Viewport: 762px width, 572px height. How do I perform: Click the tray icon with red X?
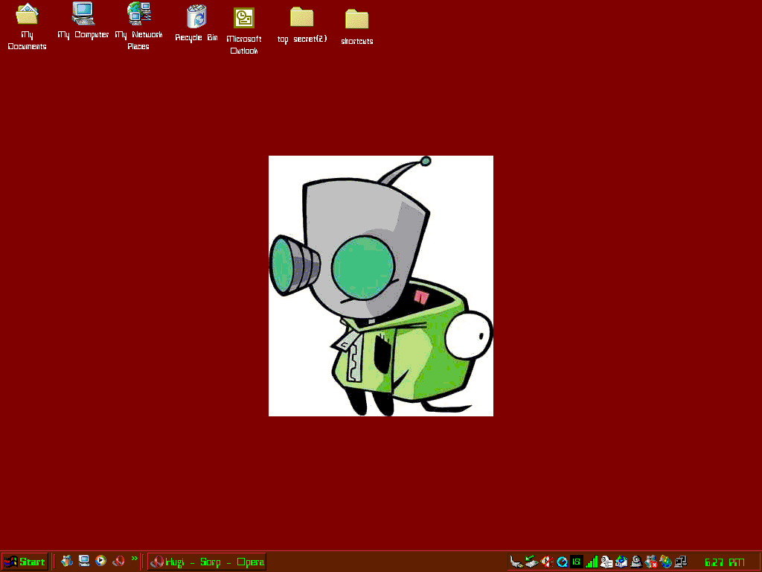point(651,562)
